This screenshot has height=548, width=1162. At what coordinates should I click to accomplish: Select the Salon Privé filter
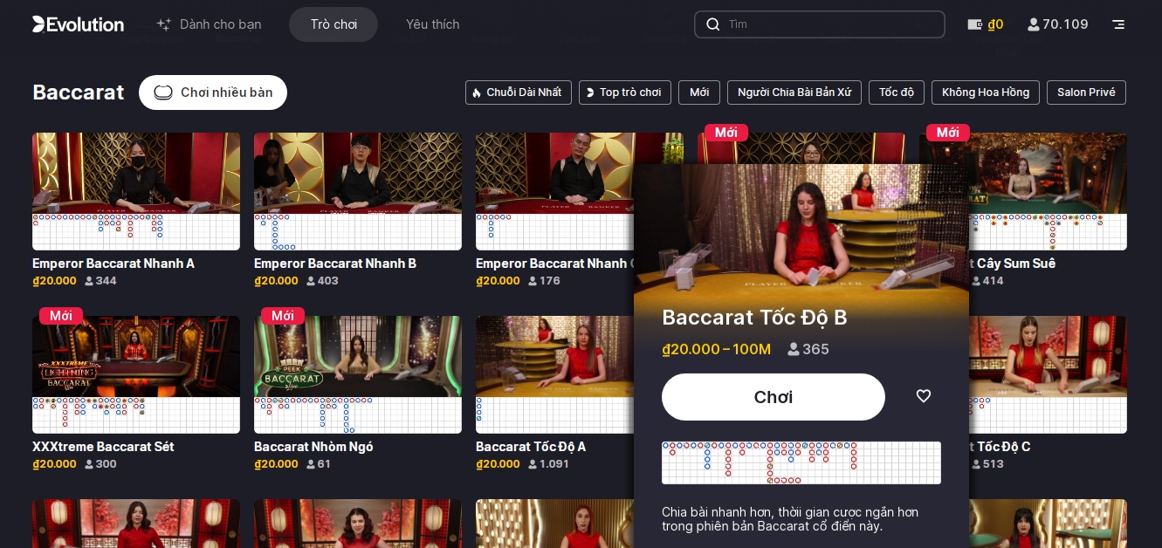coord(1086,92)
